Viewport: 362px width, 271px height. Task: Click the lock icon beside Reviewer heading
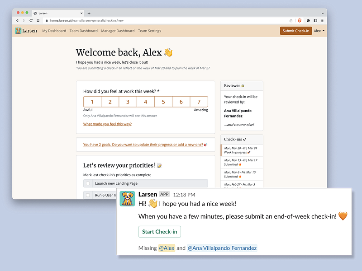[243, 86]
